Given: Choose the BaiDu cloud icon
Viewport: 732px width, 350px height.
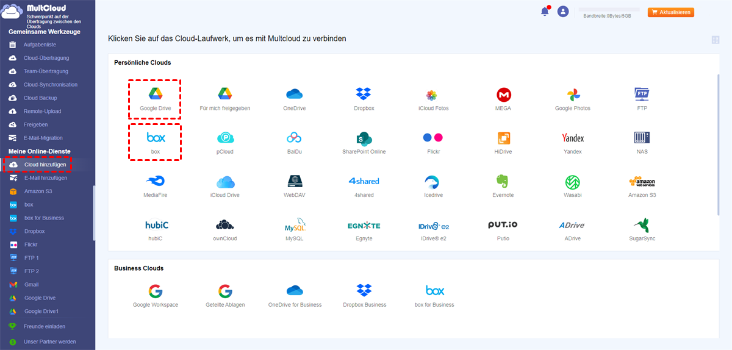Looking at the screenshot, I should (x=295, y=138).
